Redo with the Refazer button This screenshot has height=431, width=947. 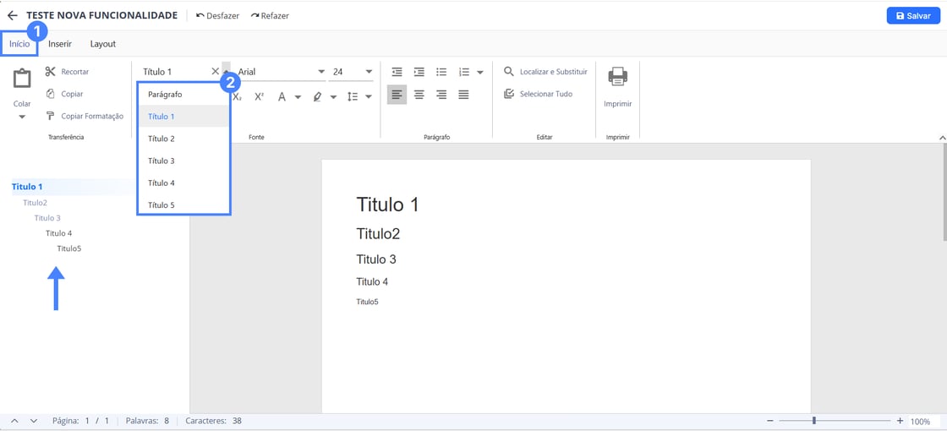[x=270, y=16]
